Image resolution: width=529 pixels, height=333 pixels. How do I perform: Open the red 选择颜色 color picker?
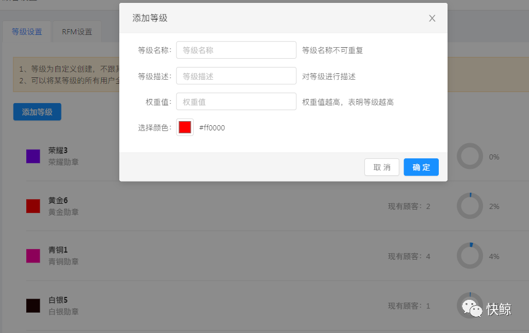pyautogui.click(x=185, y=127)
